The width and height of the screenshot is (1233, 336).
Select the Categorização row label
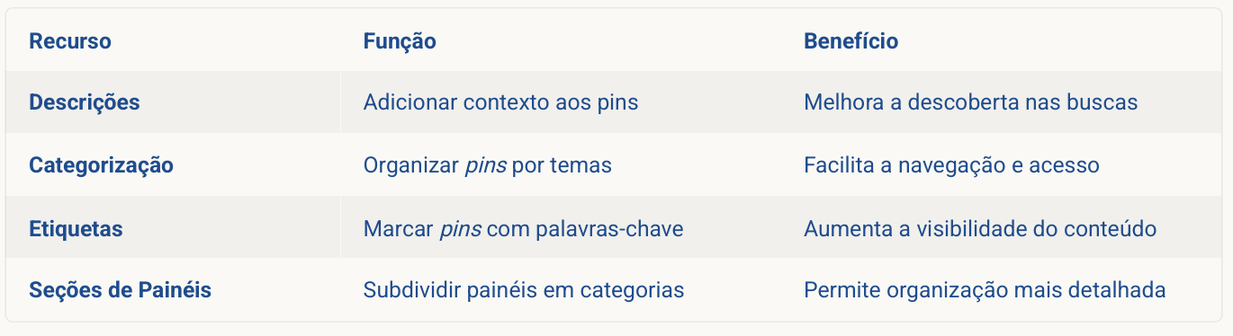101,165
